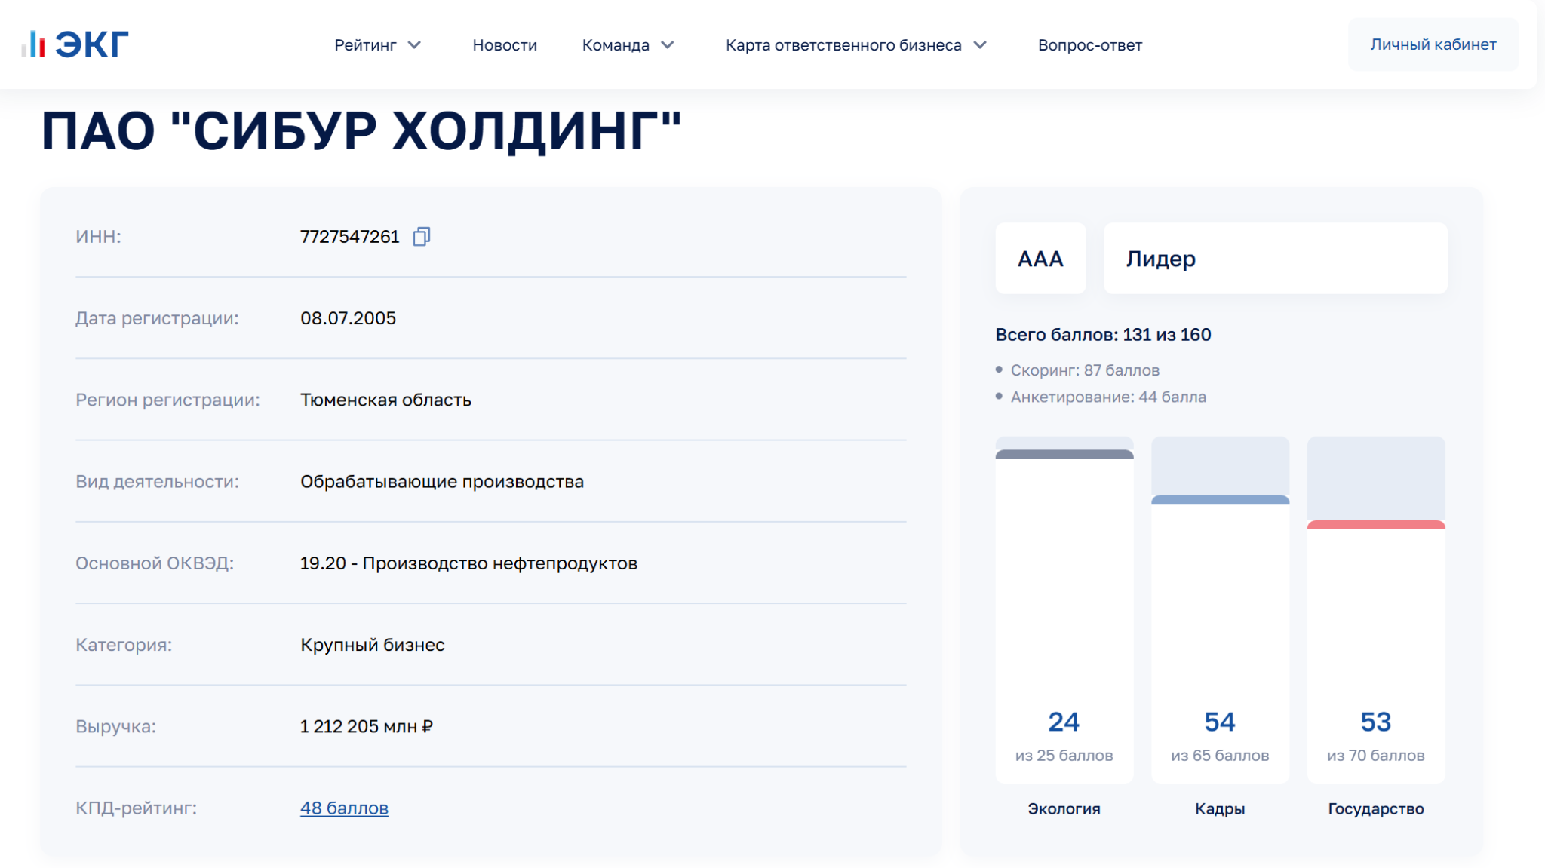Click the Команда menu label
The image size is (1545, 868).
click(x=616, y=45)
